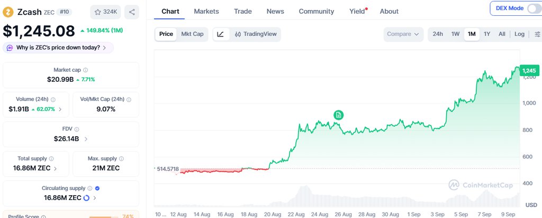542x218 pixels.
Task: Switch chart to Mkt Cap view
Action: [192, 34]
